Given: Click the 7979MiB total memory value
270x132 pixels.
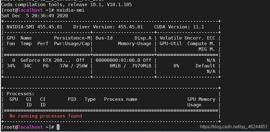Looking at the screenshot, I should point(141,66).
